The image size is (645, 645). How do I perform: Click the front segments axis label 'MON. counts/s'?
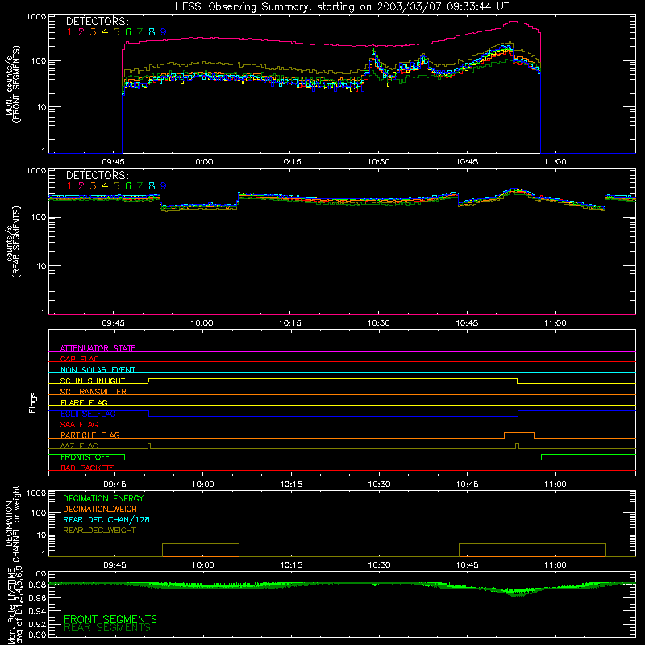pyautogui.click(x=8, y=84)
